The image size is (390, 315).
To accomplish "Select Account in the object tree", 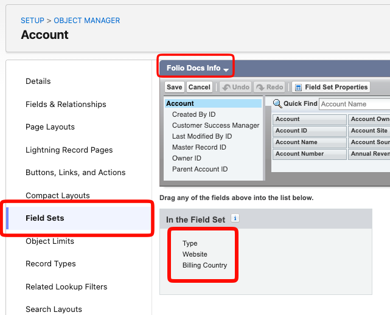I will tap(213, 103).
